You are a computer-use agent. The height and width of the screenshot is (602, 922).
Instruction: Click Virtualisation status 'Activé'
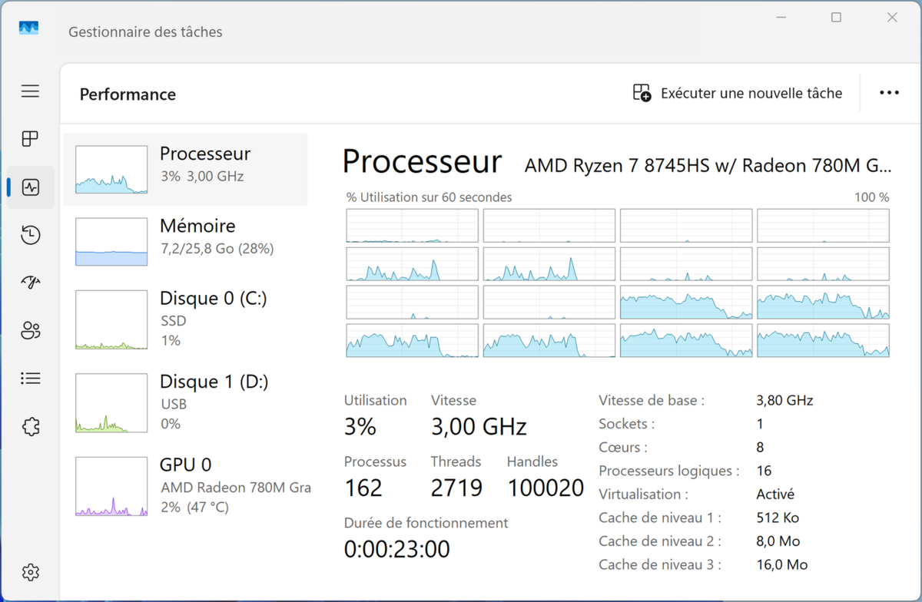(775, 495)
